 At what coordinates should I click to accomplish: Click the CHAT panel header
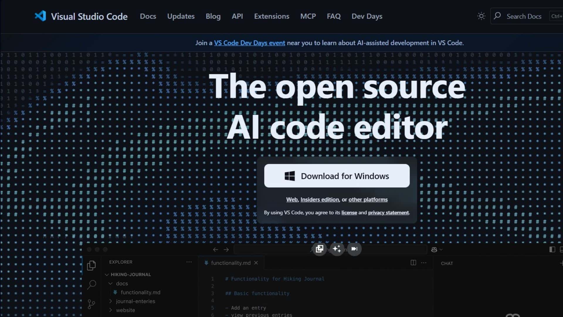447,263
